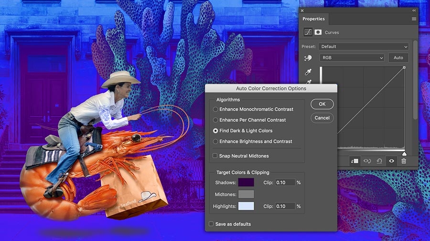Select Enhance Per Channel Contrast algorithm
Screen dimensions: 430x241
215,120
